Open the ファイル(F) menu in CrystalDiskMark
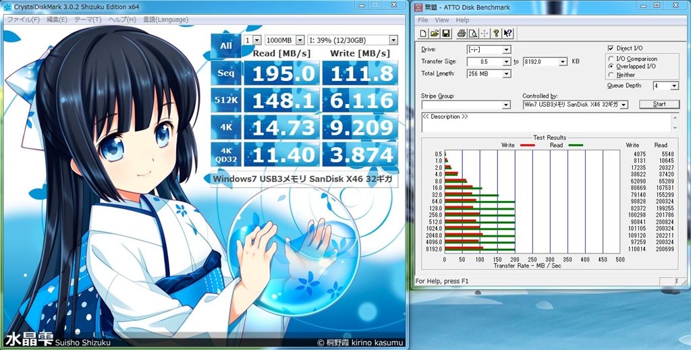The height and width of the screenshot is (350, 691). [x=24, y=20]
